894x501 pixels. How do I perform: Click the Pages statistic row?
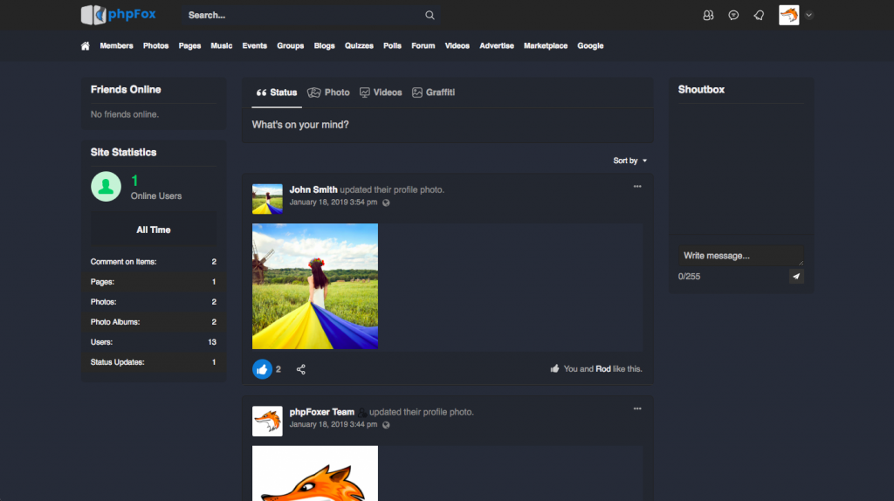coord(154,282)
